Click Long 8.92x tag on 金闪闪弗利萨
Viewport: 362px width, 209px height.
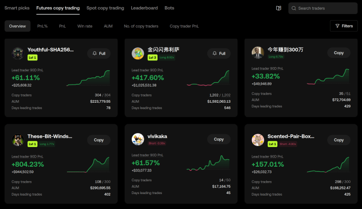coord(167,57)
